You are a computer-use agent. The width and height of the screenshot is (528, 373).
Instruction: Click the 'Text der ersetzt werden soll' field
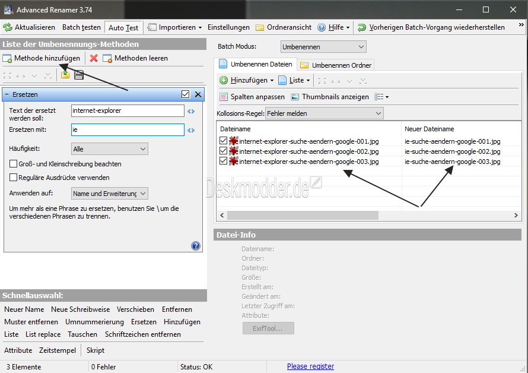click(x=128, y=110)
